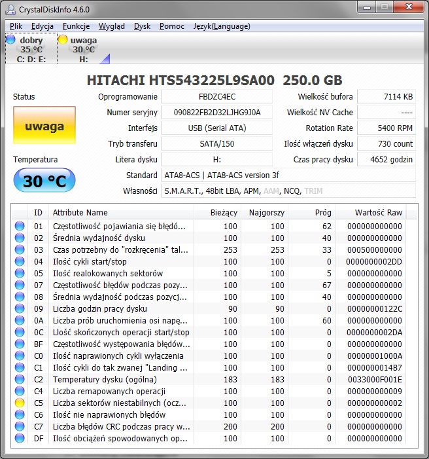429x459 pixels.
Task: Open the Pomoc menu
Action: [x=172, y=26]
